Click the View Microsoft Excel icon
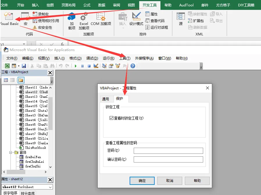 (x=7, y=66)
